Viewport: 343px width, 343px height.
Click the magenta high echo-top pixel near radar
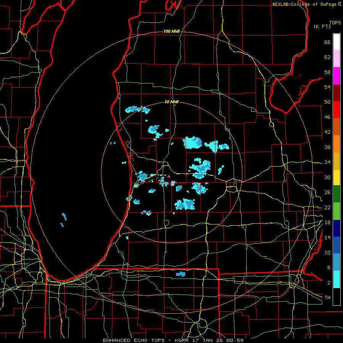pyautogui.click(x=168, y=176)
